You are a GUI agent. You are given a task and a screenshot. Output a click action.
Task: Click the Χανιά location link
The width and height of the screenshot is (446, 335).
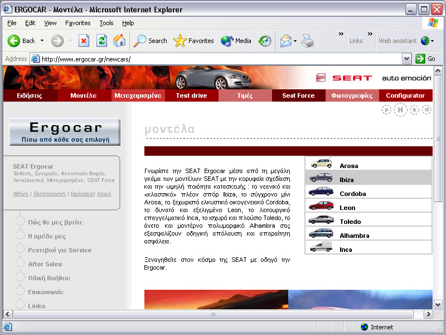[x=104, y=193]
